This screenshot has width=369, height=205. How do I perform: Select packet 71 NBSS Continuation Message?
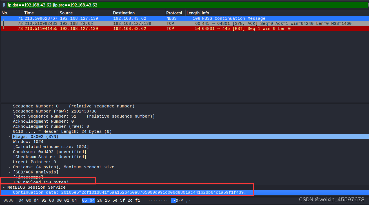[184, 18]
